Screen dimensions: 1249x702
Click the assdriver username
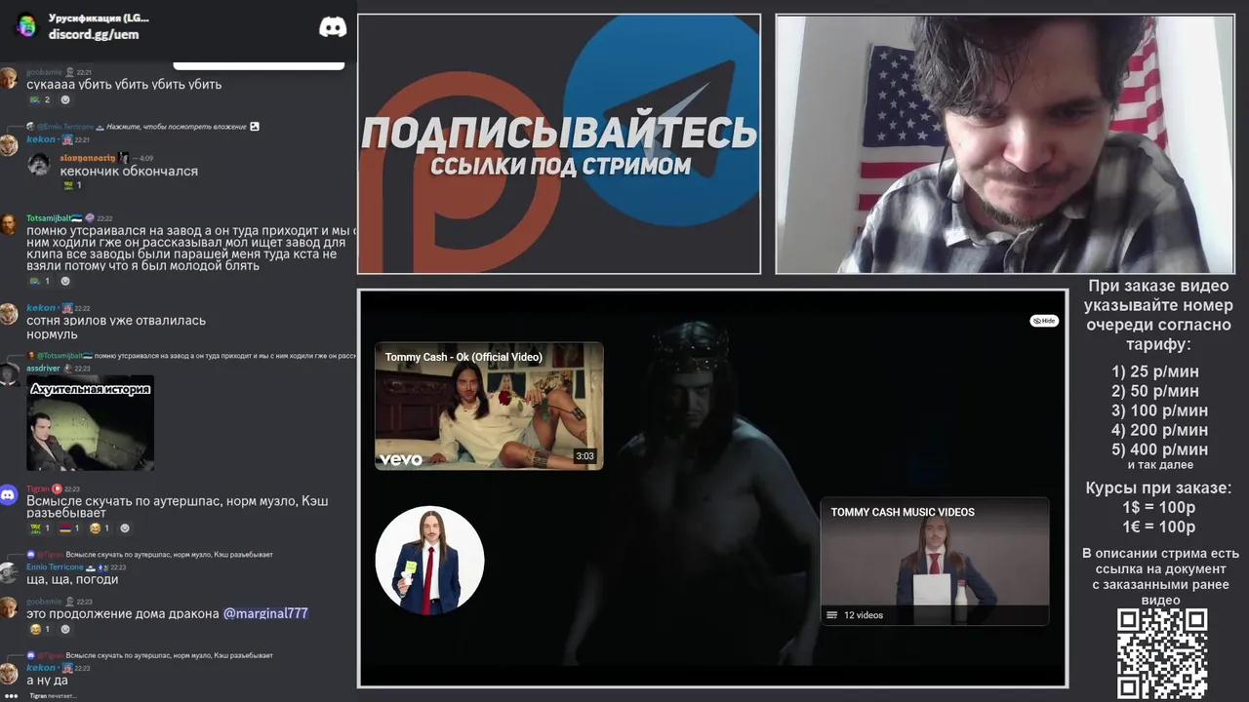(x=43, y=368)
